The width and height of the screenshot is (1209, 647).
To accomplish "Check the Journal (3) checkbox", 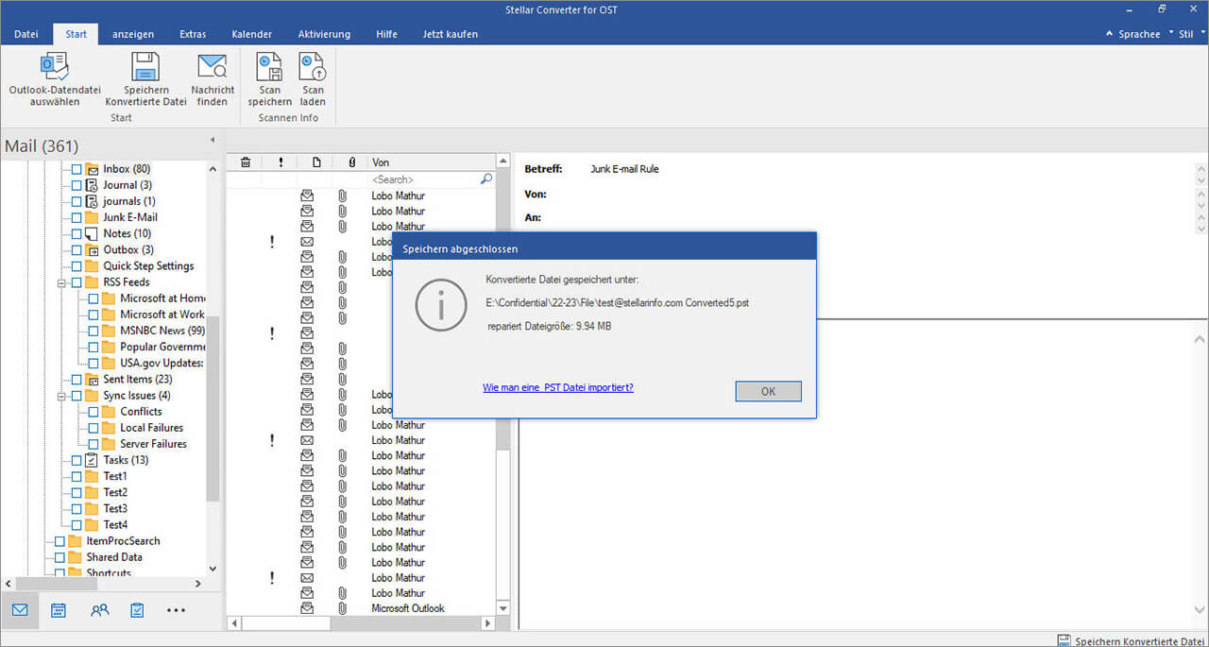I will [77, 185].
